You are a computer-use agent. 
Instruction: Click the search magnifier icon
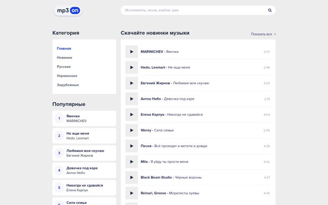270,10
